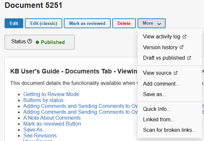Click external link icon beside View activity log
This screenshot has width=204, height=141.
pos(184,36)
